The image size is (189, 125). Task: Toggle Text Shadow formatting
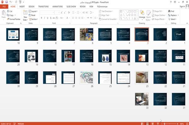point(51,18)
